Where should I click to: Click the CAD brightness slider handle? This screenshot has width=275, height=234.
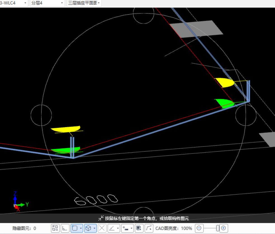point(218,228)
